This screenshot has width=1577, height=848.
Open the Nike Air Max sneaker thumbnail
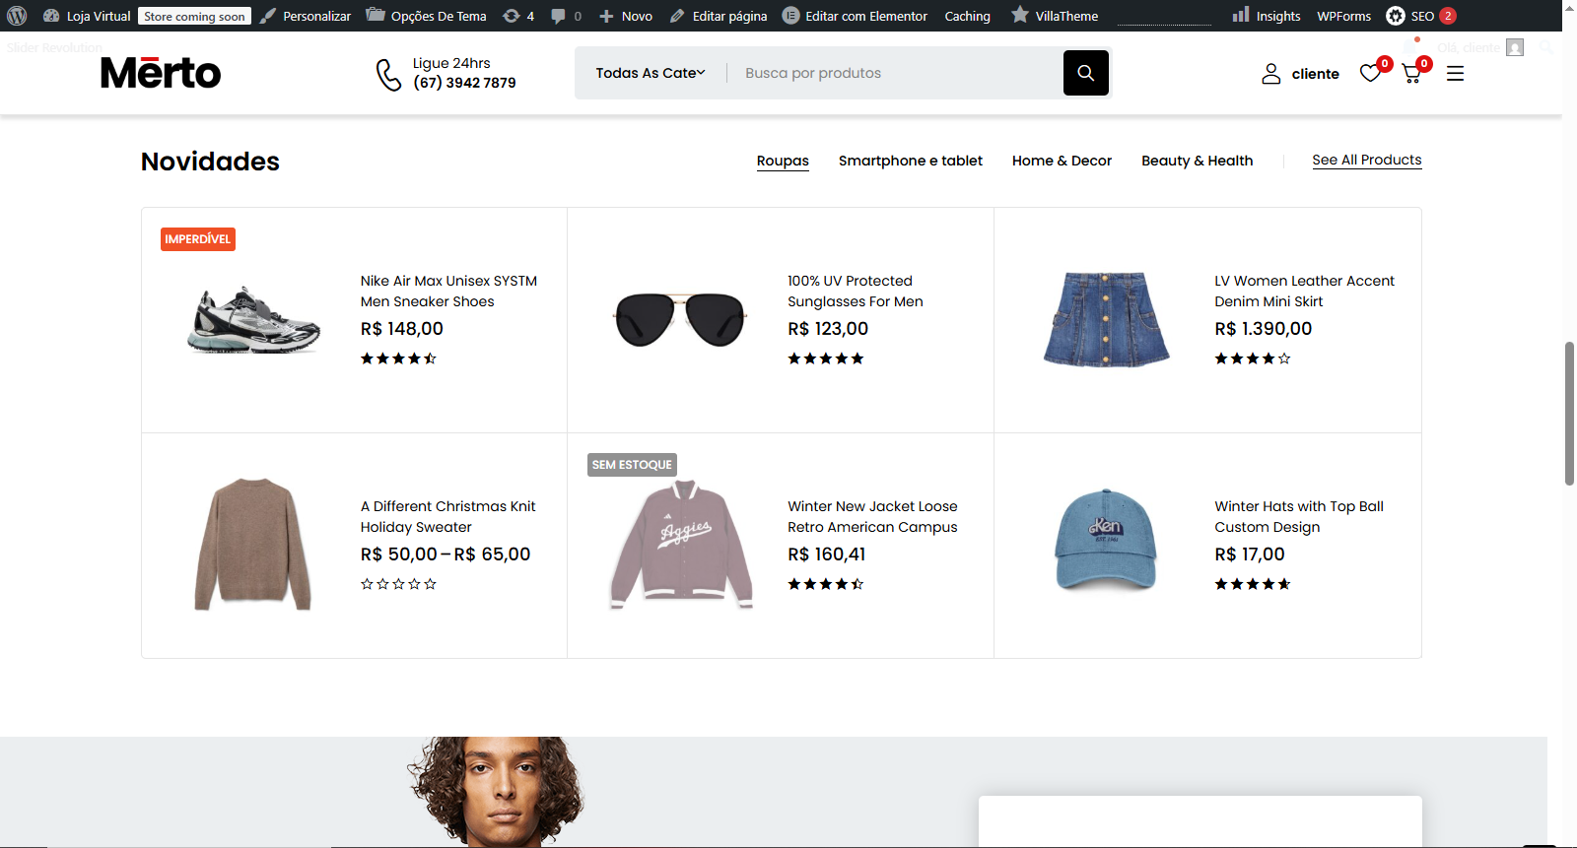point(253,320)
